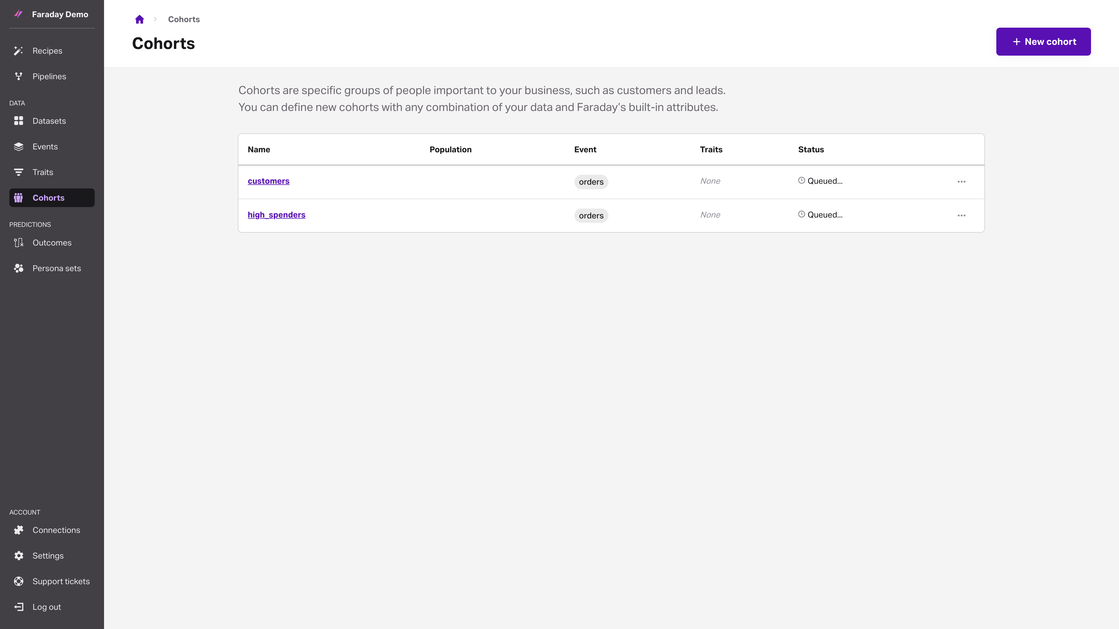Open account Settings
This screenshot has width=1119, height=629.
52,556
